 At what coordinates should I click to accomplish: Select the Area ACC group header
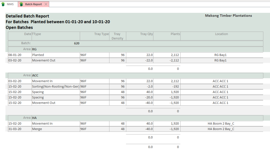(x=35, y=75)
